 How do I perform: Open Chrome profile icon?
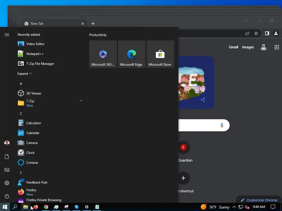276,33
